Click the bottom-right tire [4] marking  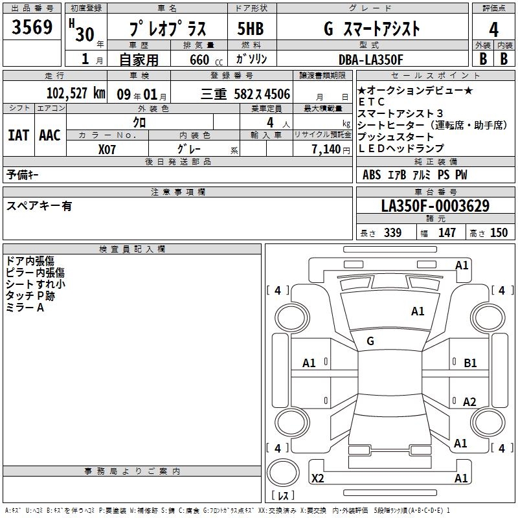tap(502, 448)
